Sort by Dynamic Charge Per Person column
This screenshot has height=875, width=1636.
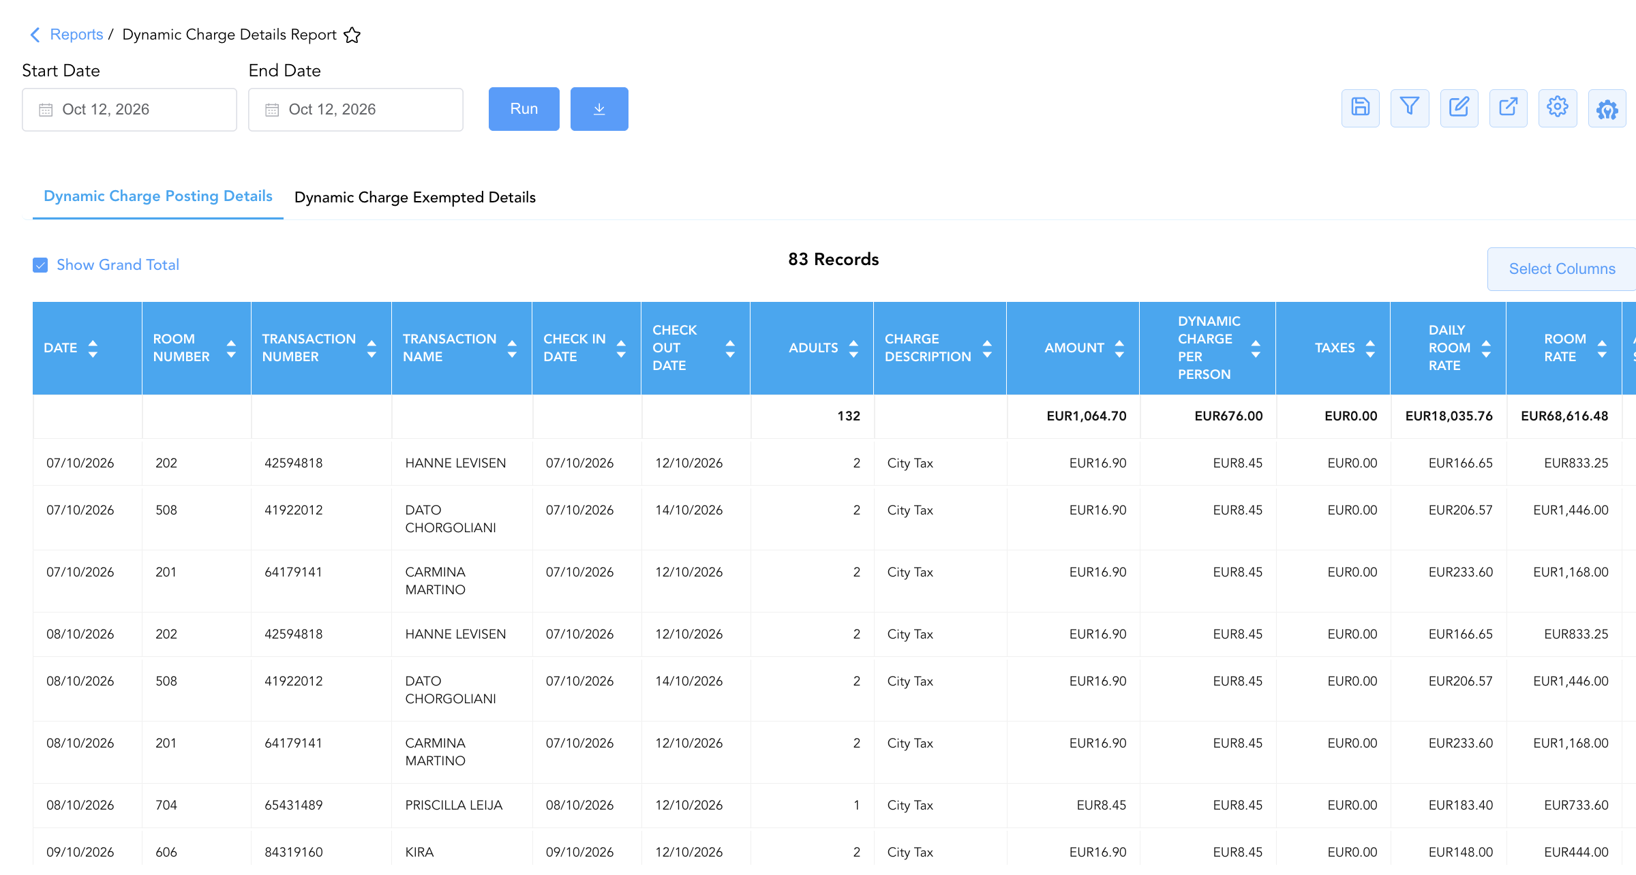(1256, 348)
